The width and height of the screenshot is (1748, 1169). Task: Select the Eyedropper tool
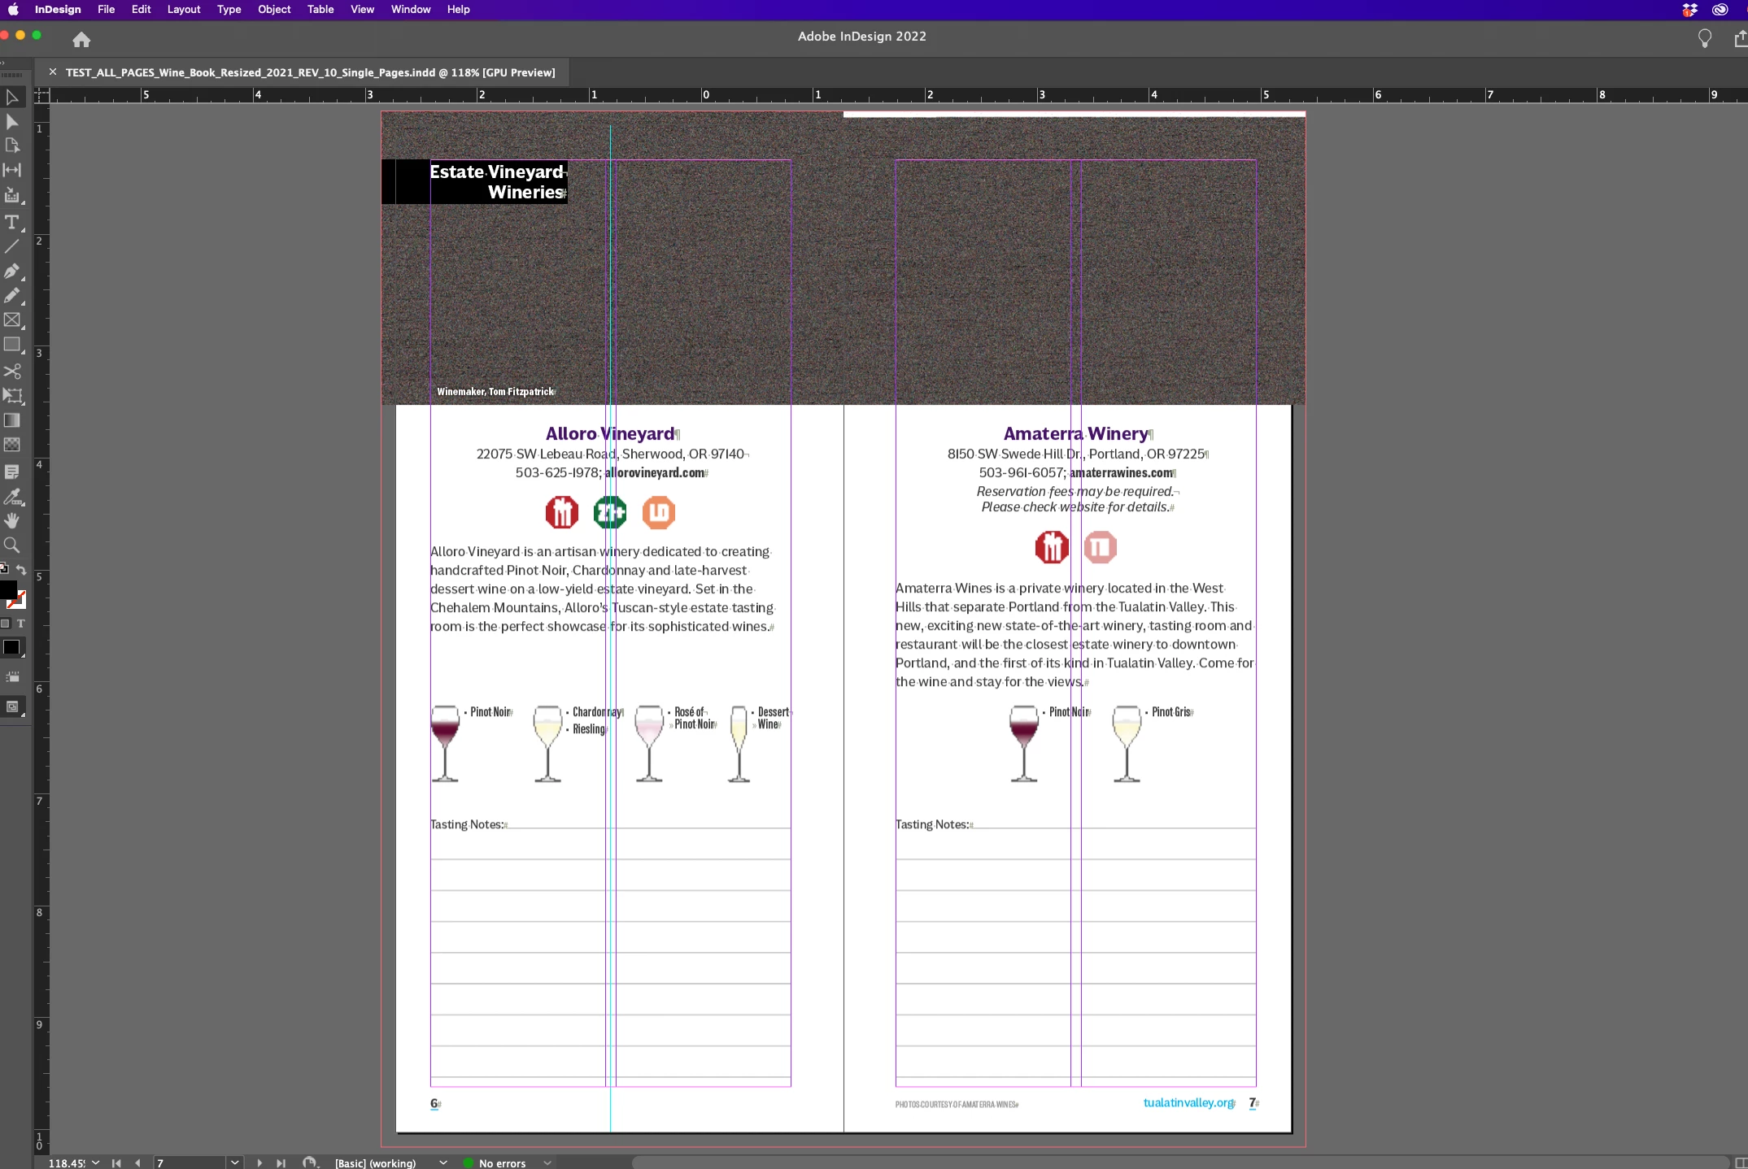click(12, 496)
